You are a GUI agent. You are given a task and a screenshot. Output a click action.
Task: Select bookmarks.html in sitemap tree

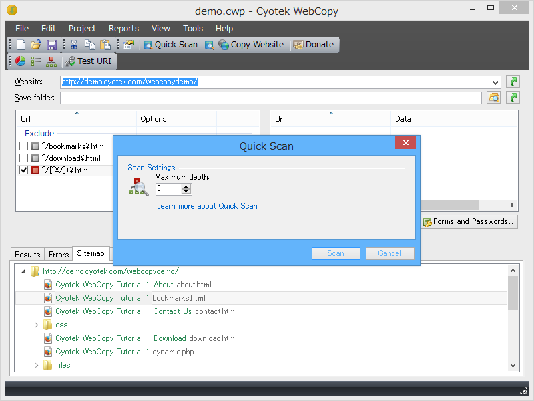coord(125,298)
